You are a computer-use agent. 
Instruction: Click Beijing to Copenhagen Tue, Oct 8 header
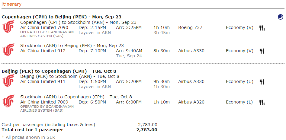pyautogui.click(x=59, y=71)
